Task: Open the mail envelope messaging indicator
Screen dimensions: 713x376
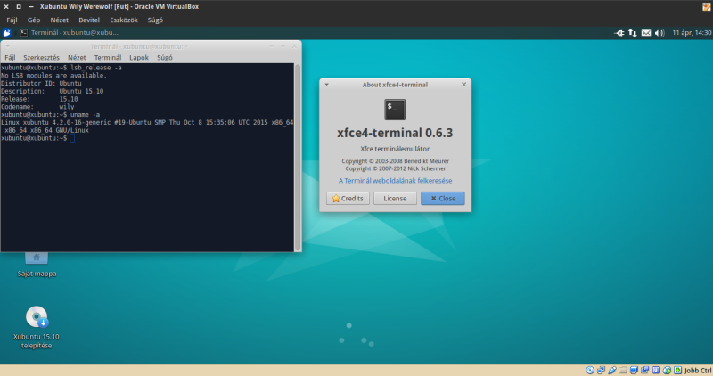Action: click(x=645, y=33)
